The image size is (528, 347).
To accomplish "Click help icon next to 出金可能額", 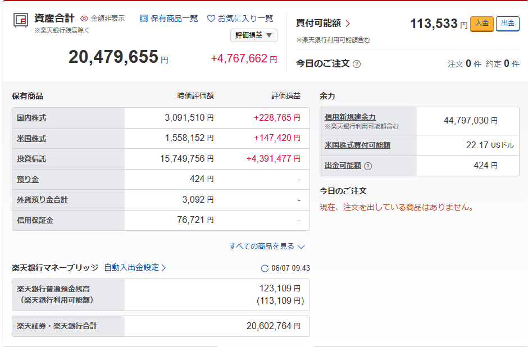I will [368, 166].
